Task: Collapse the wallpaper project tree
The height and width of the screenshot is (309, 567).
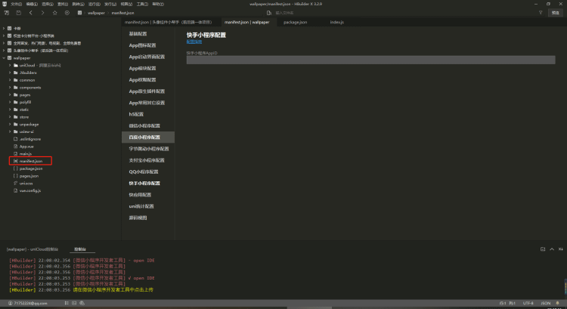Action: [4, 58]
